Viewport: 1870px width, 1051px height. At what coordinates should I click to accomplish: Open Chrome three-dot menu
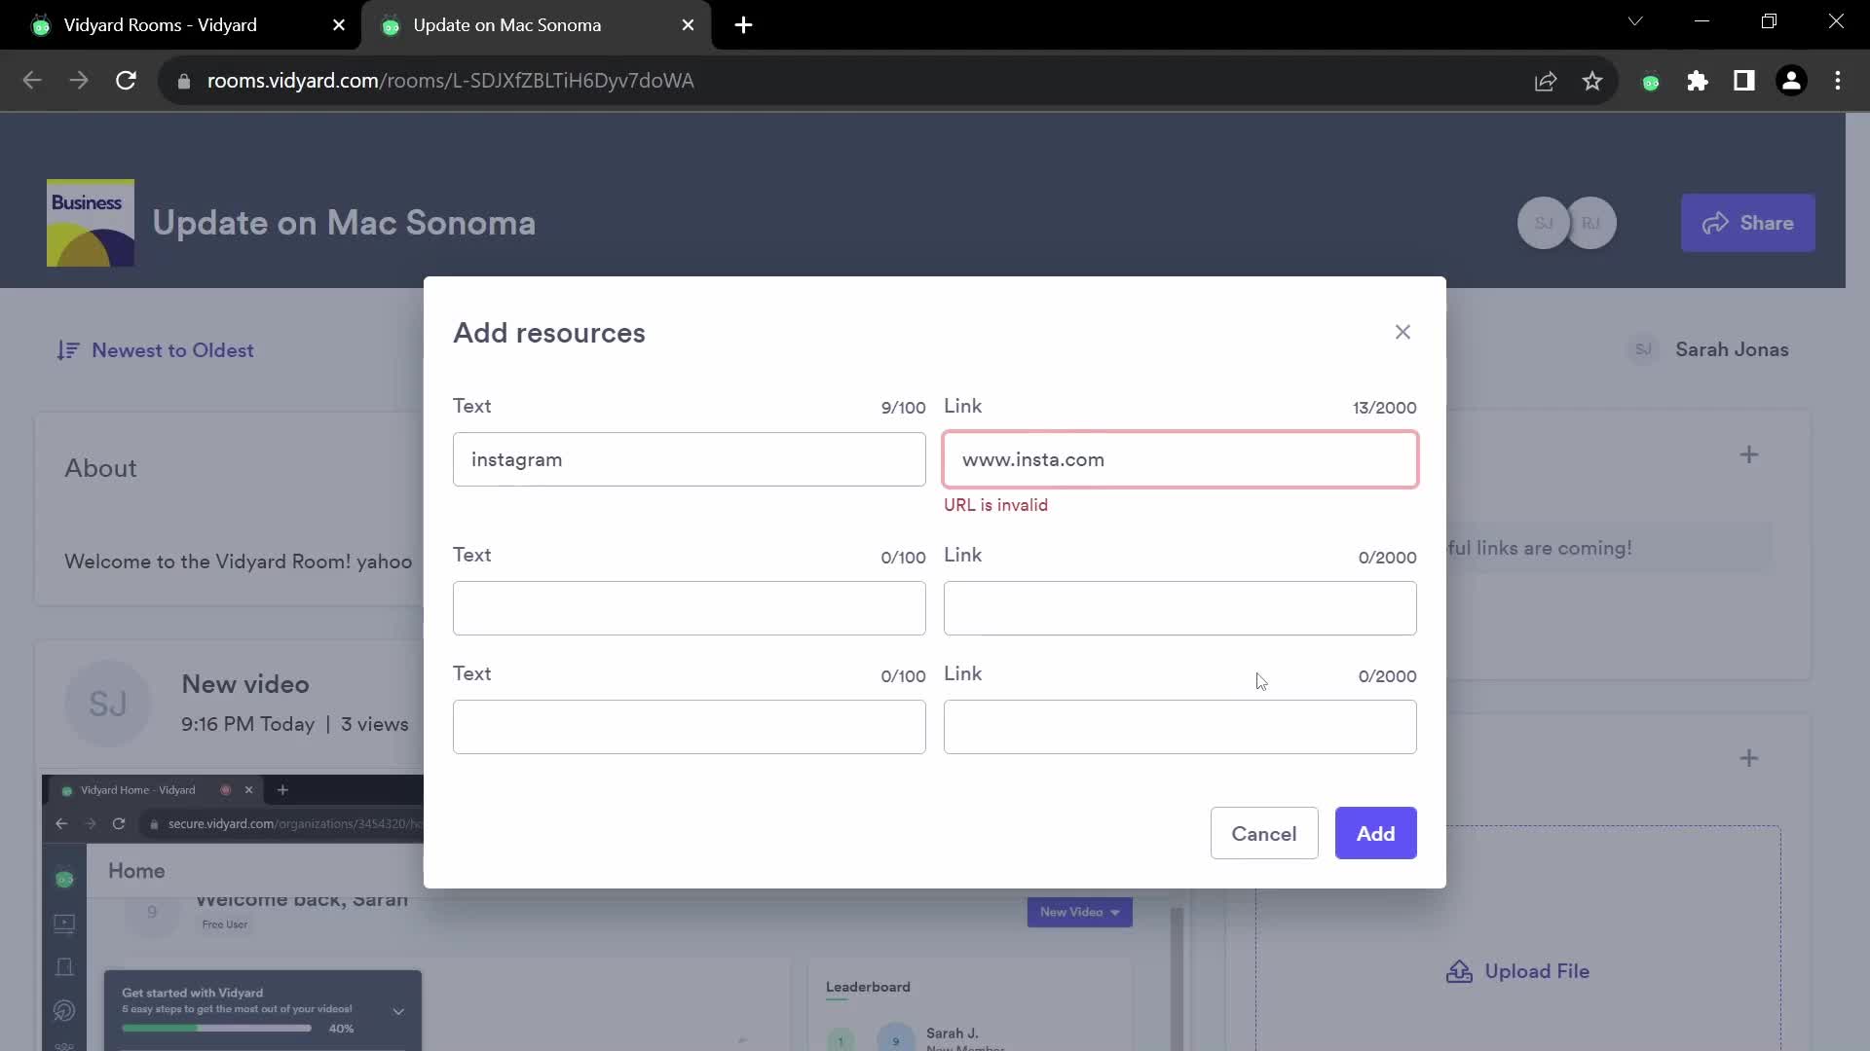coord(1837,81)
